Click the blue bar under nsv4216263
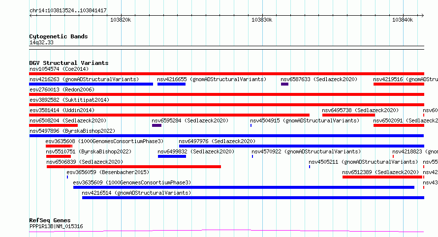Viewport: 438px width, 237px height. (91, 84)
